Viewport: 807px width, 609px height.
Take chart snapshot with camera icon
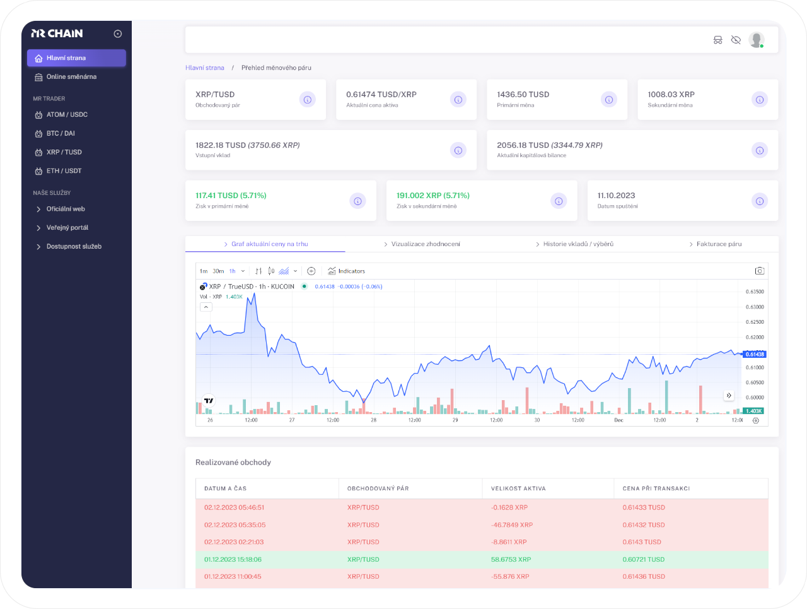[760, 271]
